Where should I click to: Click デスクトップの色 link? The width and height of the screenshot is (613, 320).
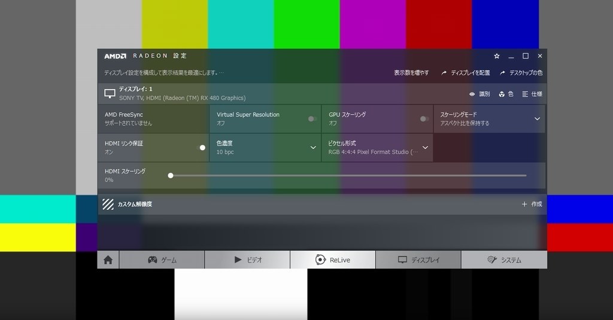click(x=526, y=73)
